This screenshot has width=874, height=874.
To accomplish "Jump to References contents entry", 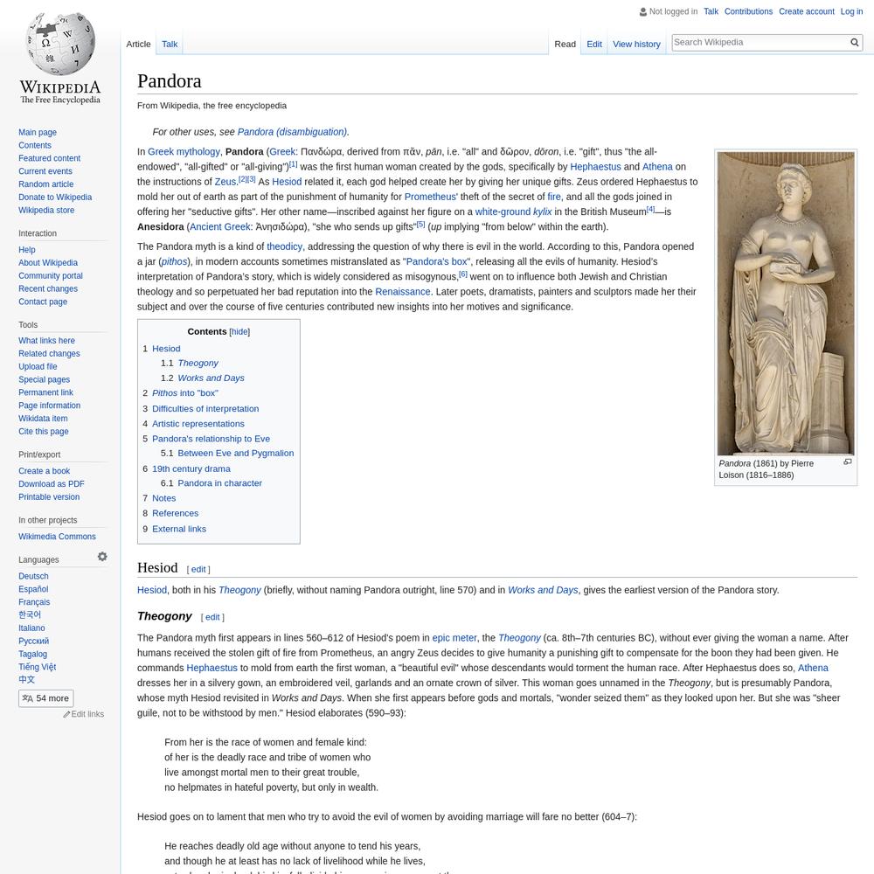I will (175, 513).
